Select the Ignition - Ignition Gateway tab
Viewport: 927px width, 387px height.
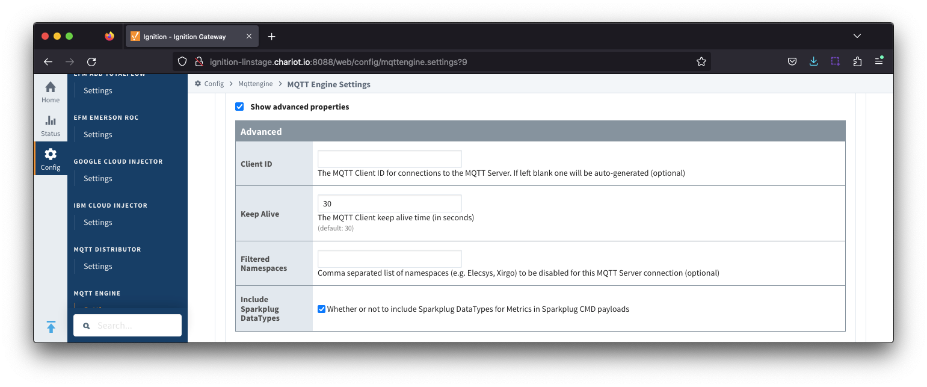pyautogui.click(x=192, y=37)
